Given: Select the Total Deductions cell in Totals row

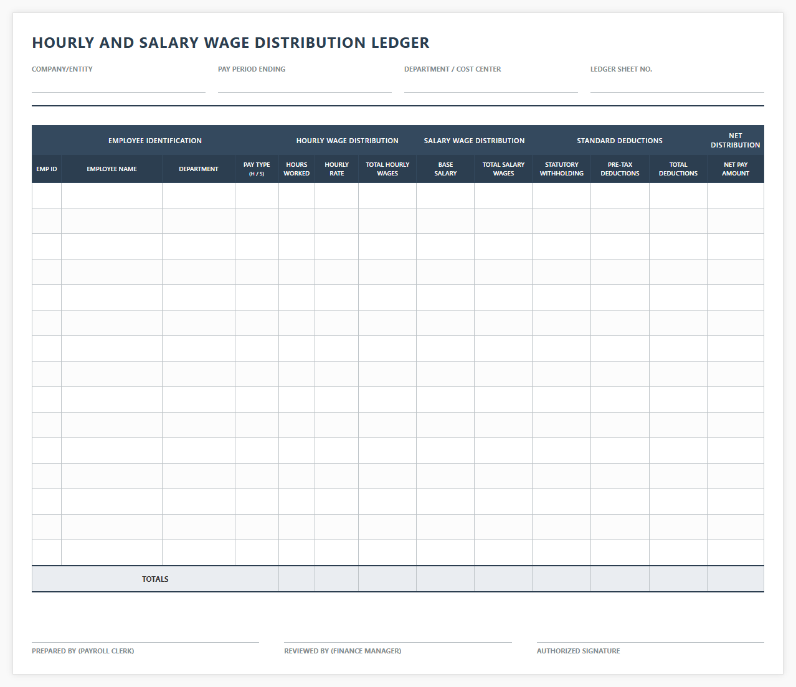Looking at the screenshot, I should coord(678,579).
